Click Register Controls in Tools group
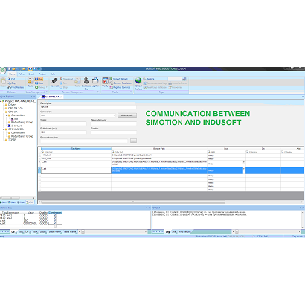This screenshot has height=305, width=305. coord(120,87)
